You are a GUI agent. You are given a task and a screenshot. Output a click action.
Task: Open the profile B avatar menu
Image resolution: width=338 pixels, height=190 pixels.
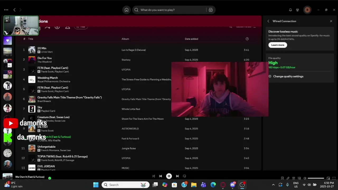pyautogui.click(x=307, y=10)
